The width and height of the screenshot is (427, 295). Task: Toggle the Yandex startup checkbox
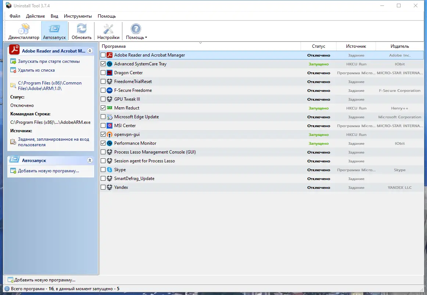click(x=103, y=187)
